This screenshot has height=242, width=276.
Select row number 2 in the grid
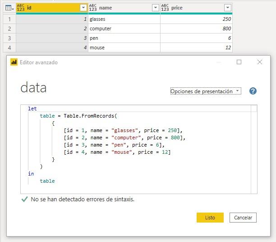pyautogui.click(x=9, y=28)
